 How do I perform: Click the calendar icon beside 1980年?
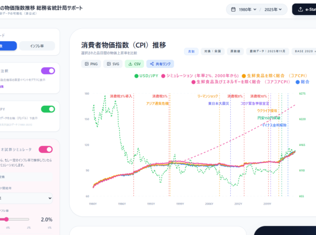click(233, 10)
